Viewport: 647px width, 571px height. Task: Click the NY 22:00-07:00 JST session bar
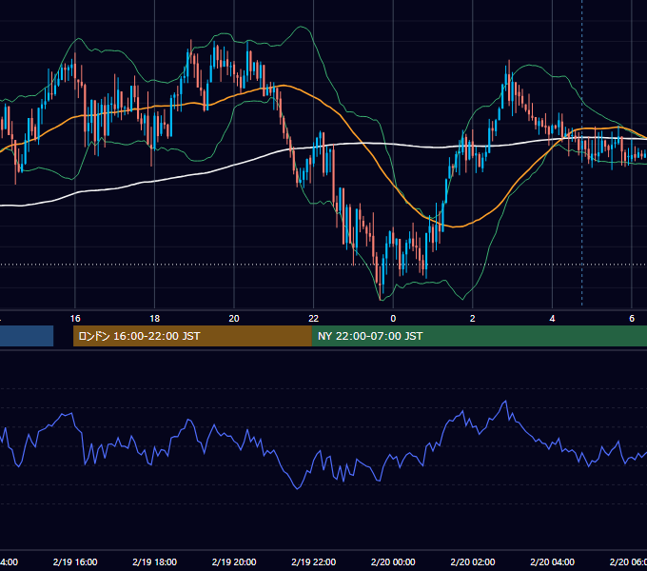pos(479,336)
